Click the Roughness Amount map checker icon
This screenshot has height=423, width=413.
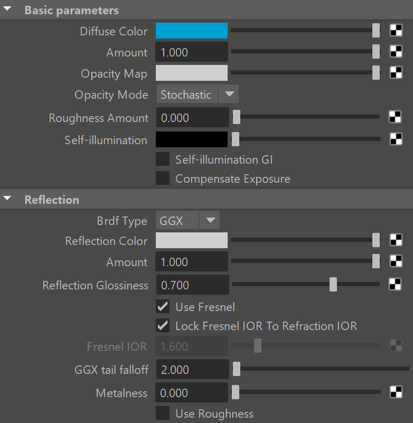click(395, 117)
